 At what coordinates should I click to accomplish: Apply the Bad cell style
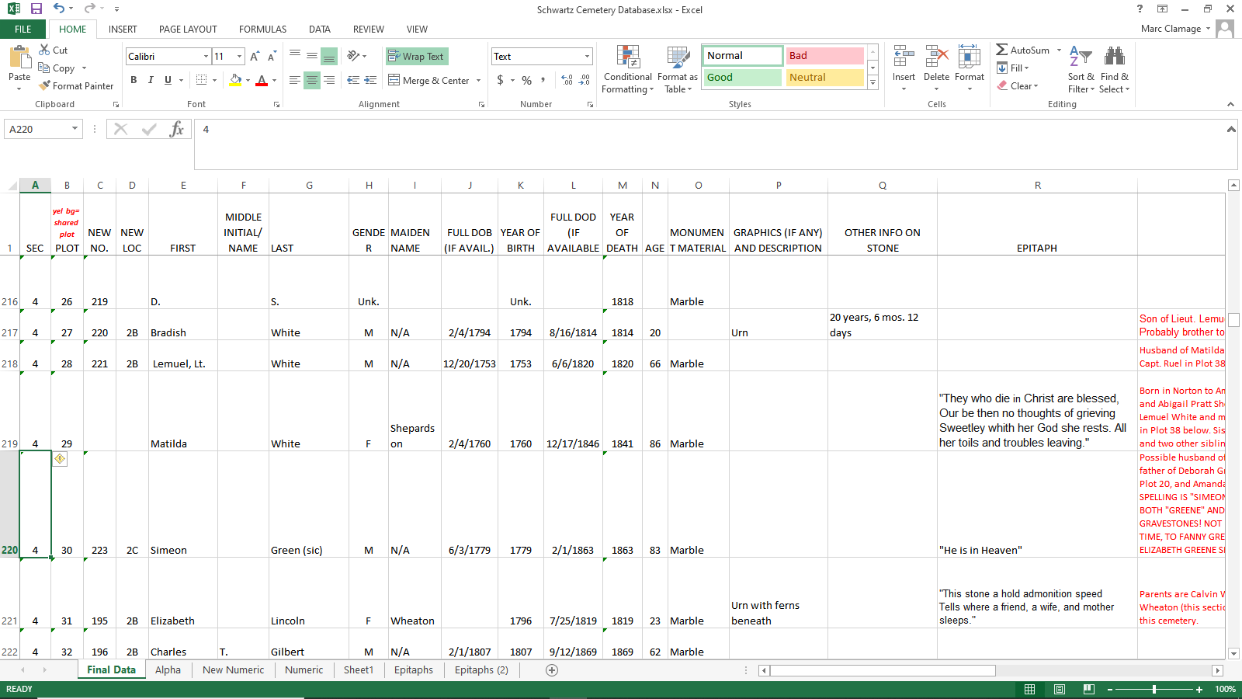coord(824,56)
